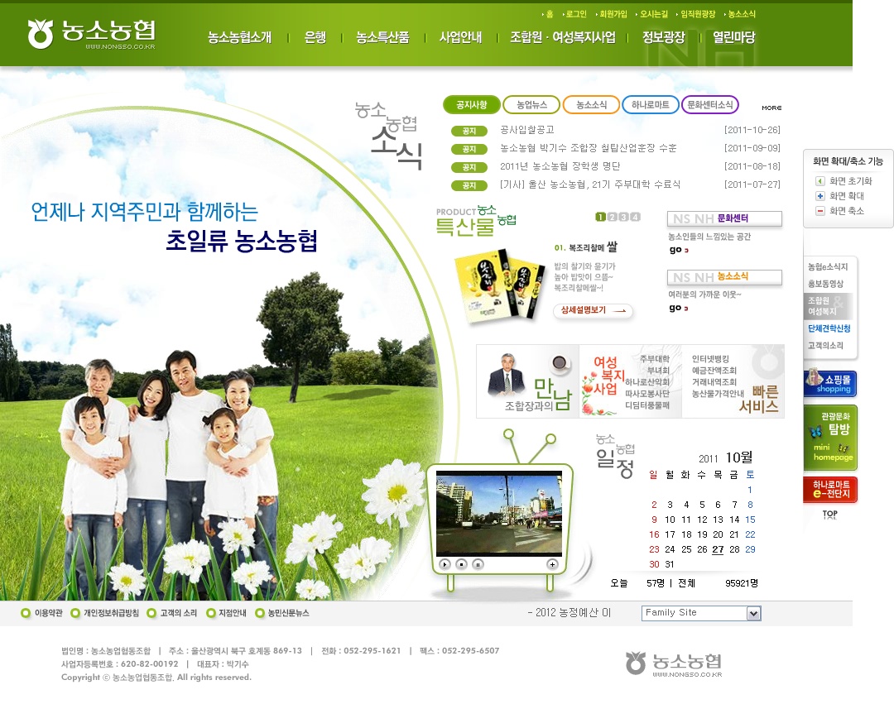
Task: Click 농협e소식지 in the side menu
Action: [828, 266]
